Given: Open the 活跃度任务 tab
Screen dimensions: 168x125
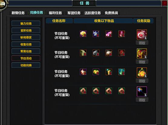Looking at the screenshot, I should [x=93, y=13].
